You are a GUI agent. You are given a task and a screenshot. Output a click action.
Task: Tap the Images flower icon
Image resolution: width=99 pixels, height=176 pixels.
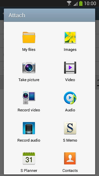coord(70,37)
